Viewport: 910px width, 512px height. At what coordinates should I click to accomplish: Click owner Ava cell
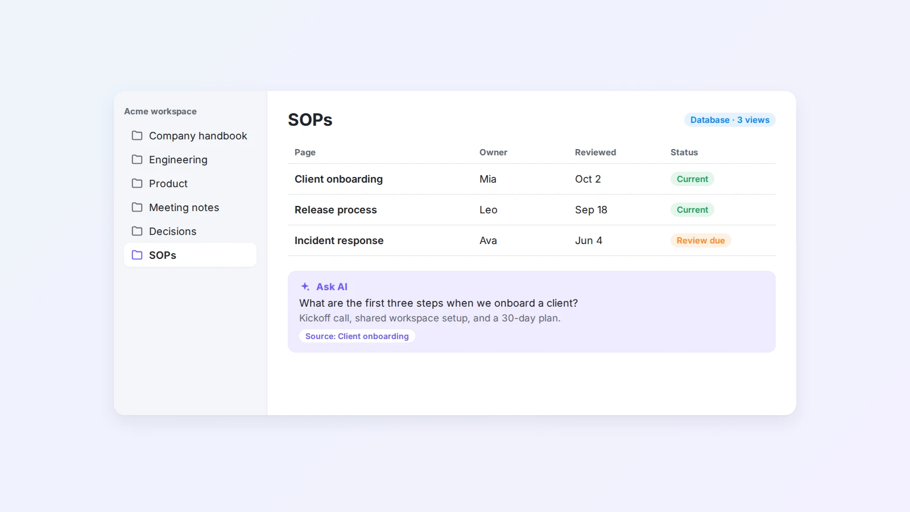488,240
